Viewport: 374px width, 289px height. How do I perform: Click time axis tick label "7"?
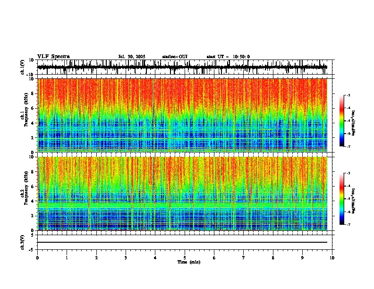pyautogui.click(x=244, y=258)
